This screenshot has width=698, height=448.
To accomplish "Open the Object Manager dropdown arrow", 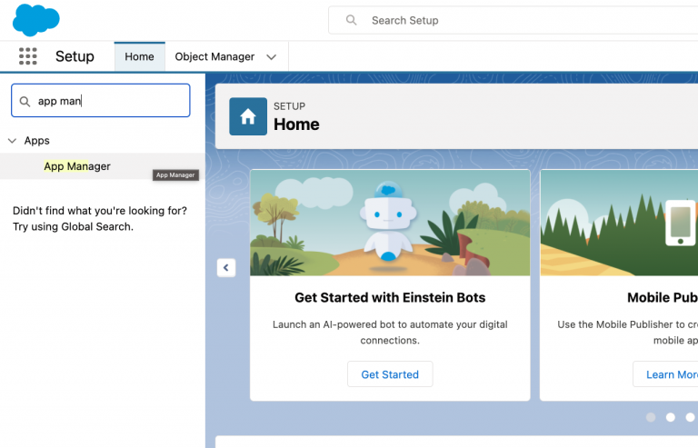I will pos(272,57).
